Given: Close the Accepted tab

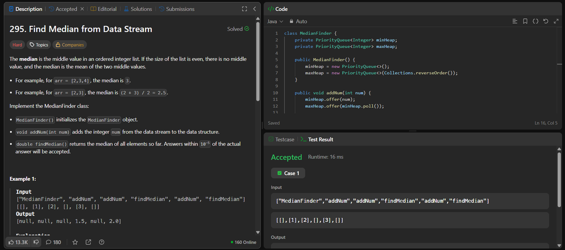Looking at the screenshot, I should click(x=82, y=9).
